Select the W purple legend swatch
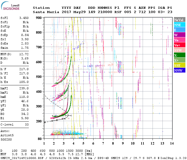Screen dimensions: 187x160 point(180,35)
